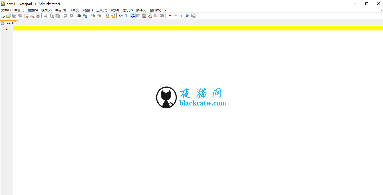Close current document via menu-bar X button
Image resolution: width=383 pixels, height=195 pixels.
(x=381, y=10)
